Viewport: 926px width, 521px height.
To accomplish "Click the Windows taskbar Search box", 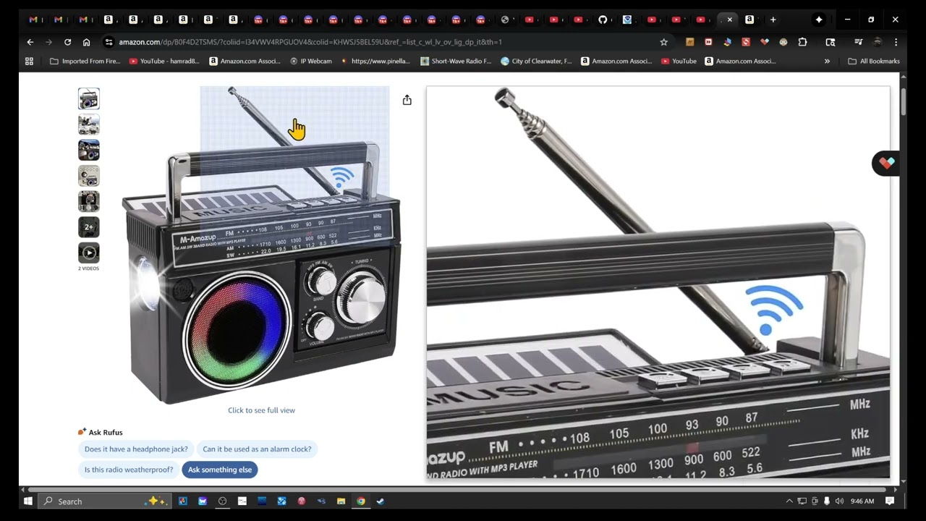I will [x=106, y=501].
